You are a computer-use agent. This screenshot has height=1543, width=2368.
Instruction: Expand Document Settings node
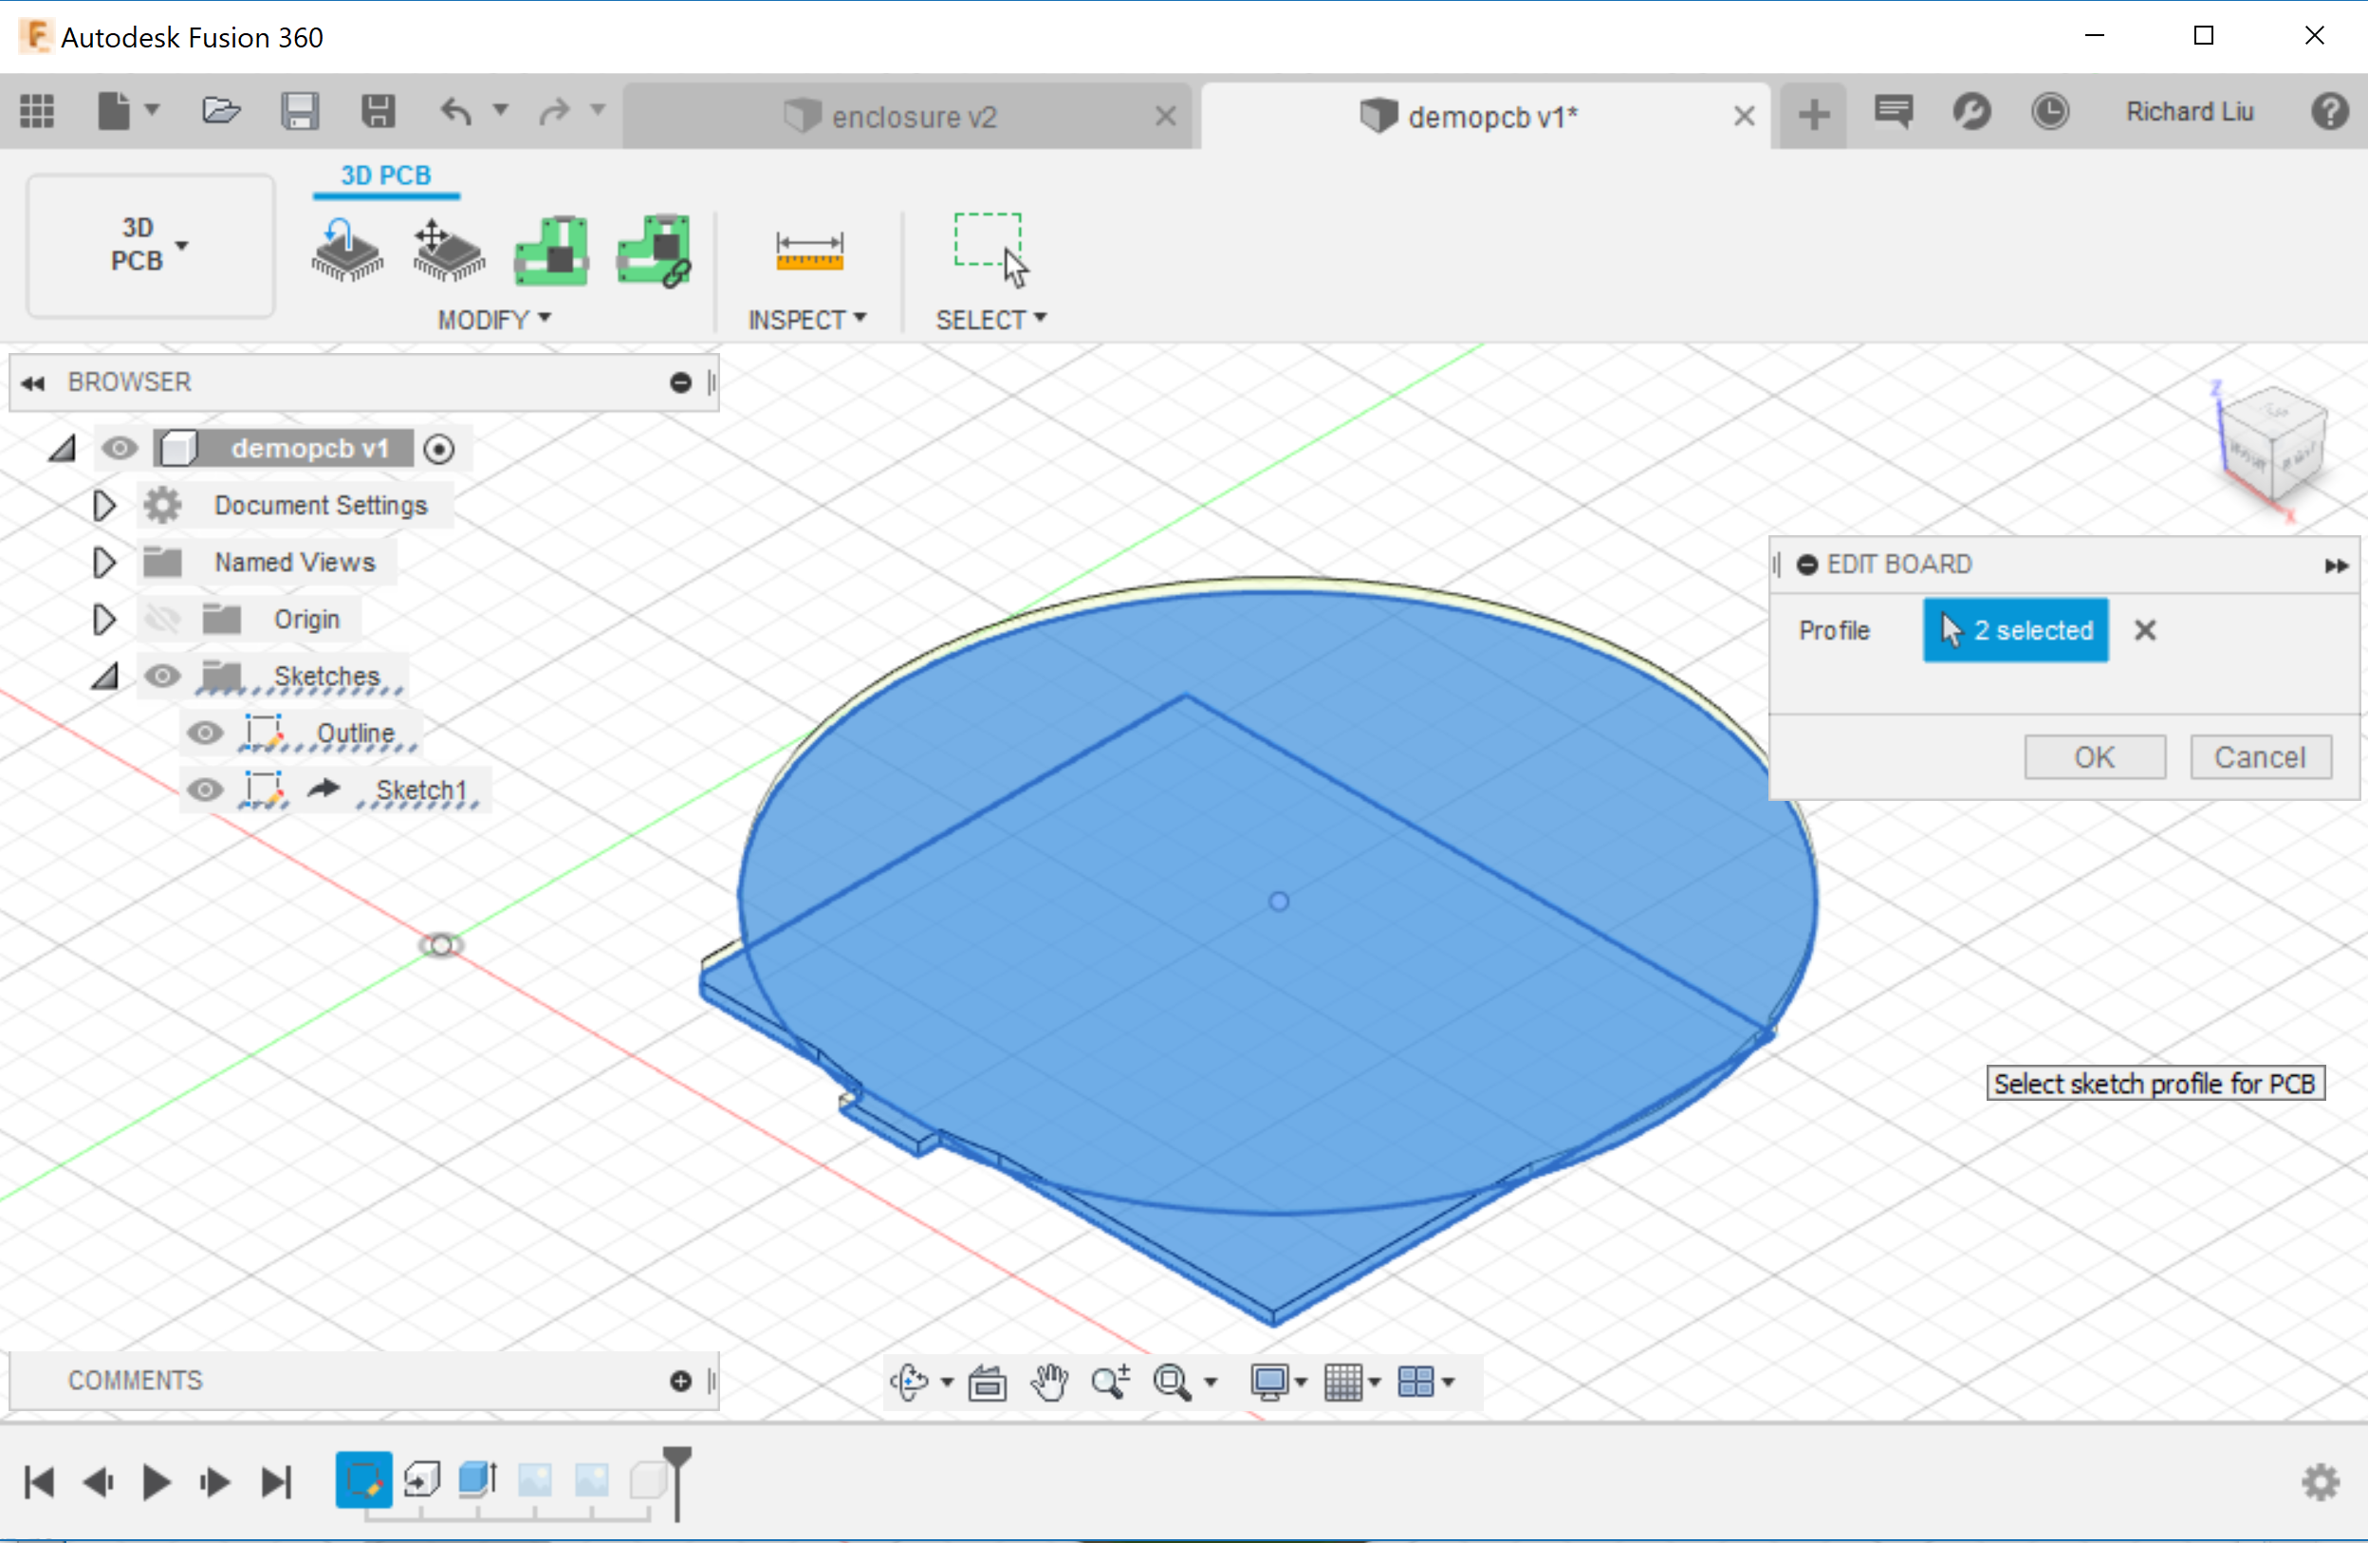103,505
